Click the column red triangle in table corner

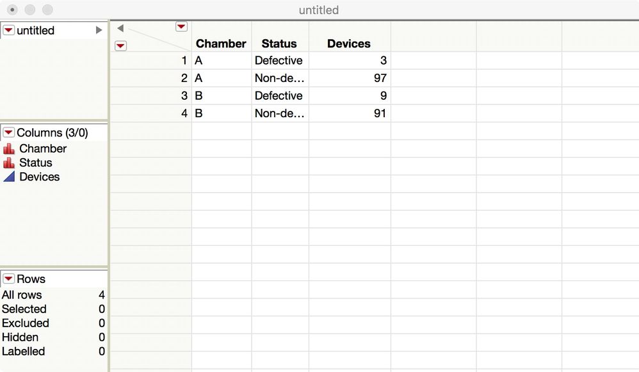pos(181,27)
